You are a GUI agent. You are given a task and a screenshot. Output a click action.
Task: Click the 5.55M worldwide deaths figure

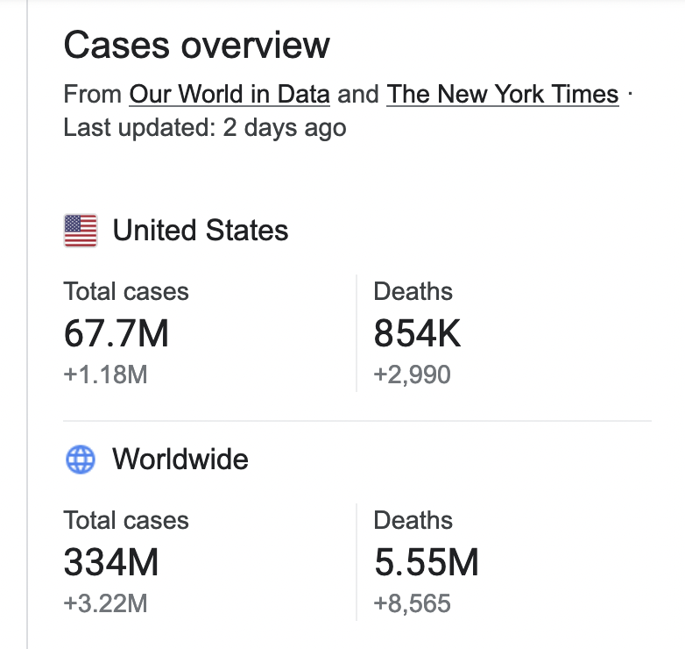pos(427,562)
